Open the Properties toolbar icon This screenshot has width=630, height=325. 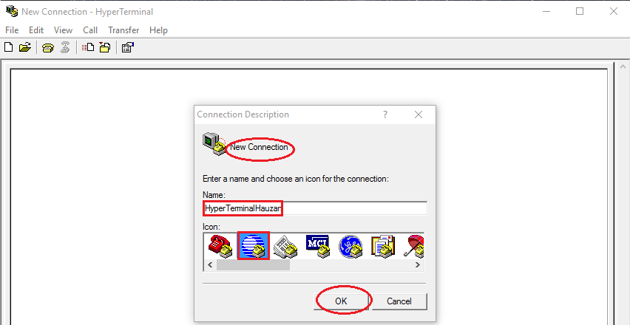tap(128, 47)
